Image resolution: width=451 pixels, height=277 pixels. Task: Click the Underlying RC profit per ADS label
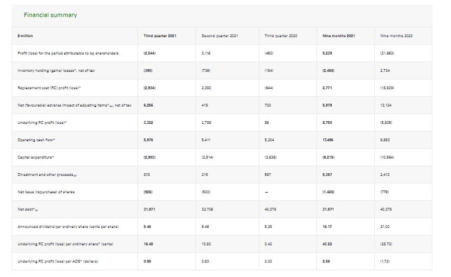point(58,261)
